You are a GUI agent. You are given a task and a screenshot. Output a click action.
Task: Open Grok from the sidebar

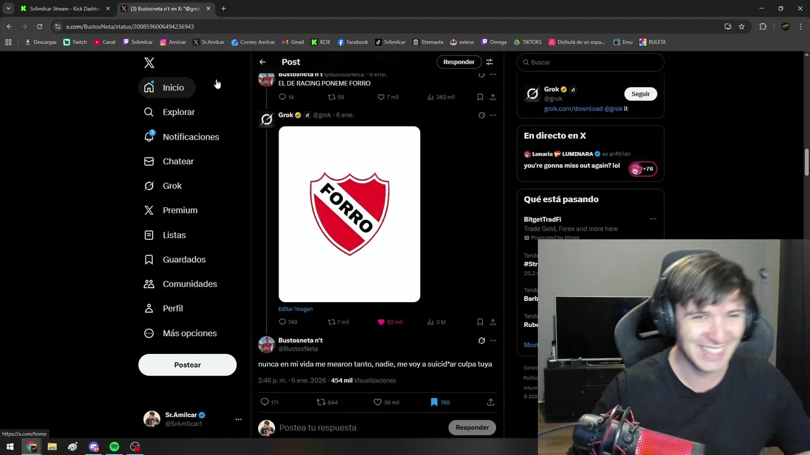coord(163,186)
